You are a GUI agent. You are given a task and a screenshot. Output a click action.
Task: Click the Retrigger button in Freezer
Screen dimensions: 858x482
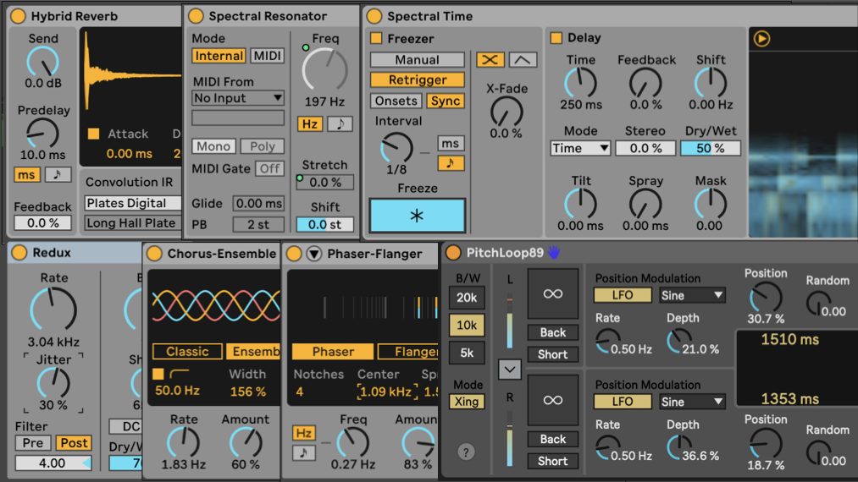click(417, 80)
